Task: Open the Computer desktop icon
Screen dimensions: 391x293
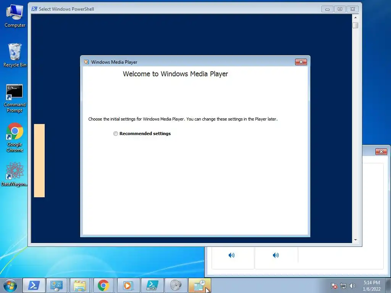Action: tap(15, 16)
